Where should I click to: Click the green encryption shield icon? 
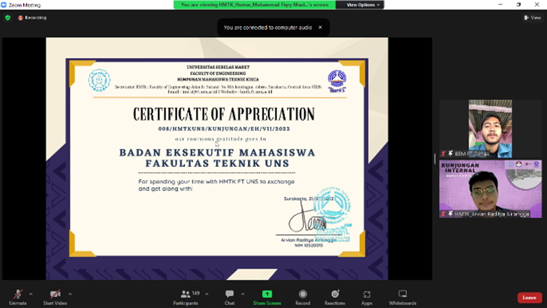pyautogui.click(x=7, y=18)
